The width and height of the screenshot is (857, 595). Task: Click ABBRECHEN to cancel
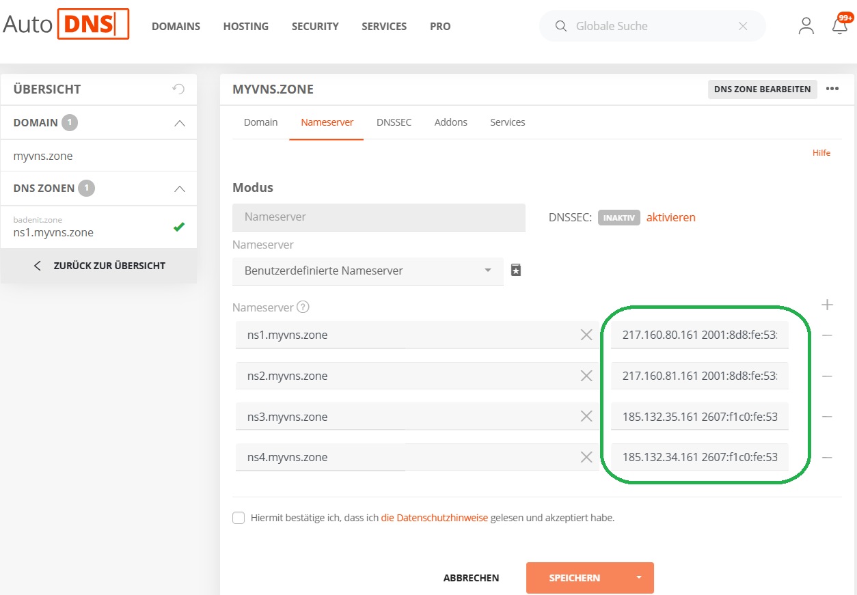471,578
